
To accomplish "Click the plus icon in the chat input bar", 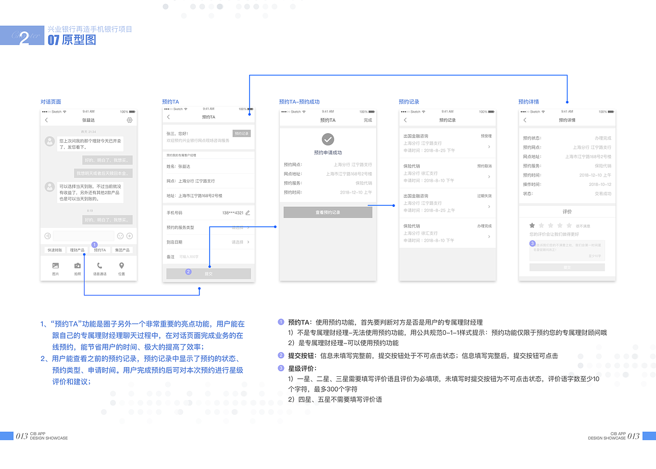I will click(130, 236).
